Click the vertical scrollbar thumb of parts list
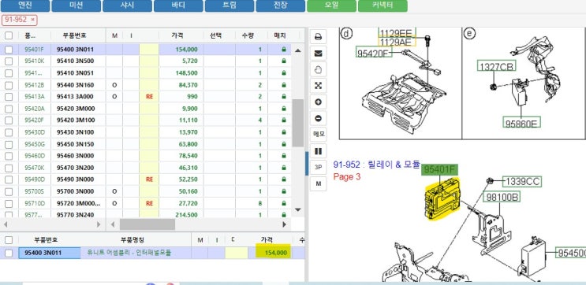 point(298,123)
